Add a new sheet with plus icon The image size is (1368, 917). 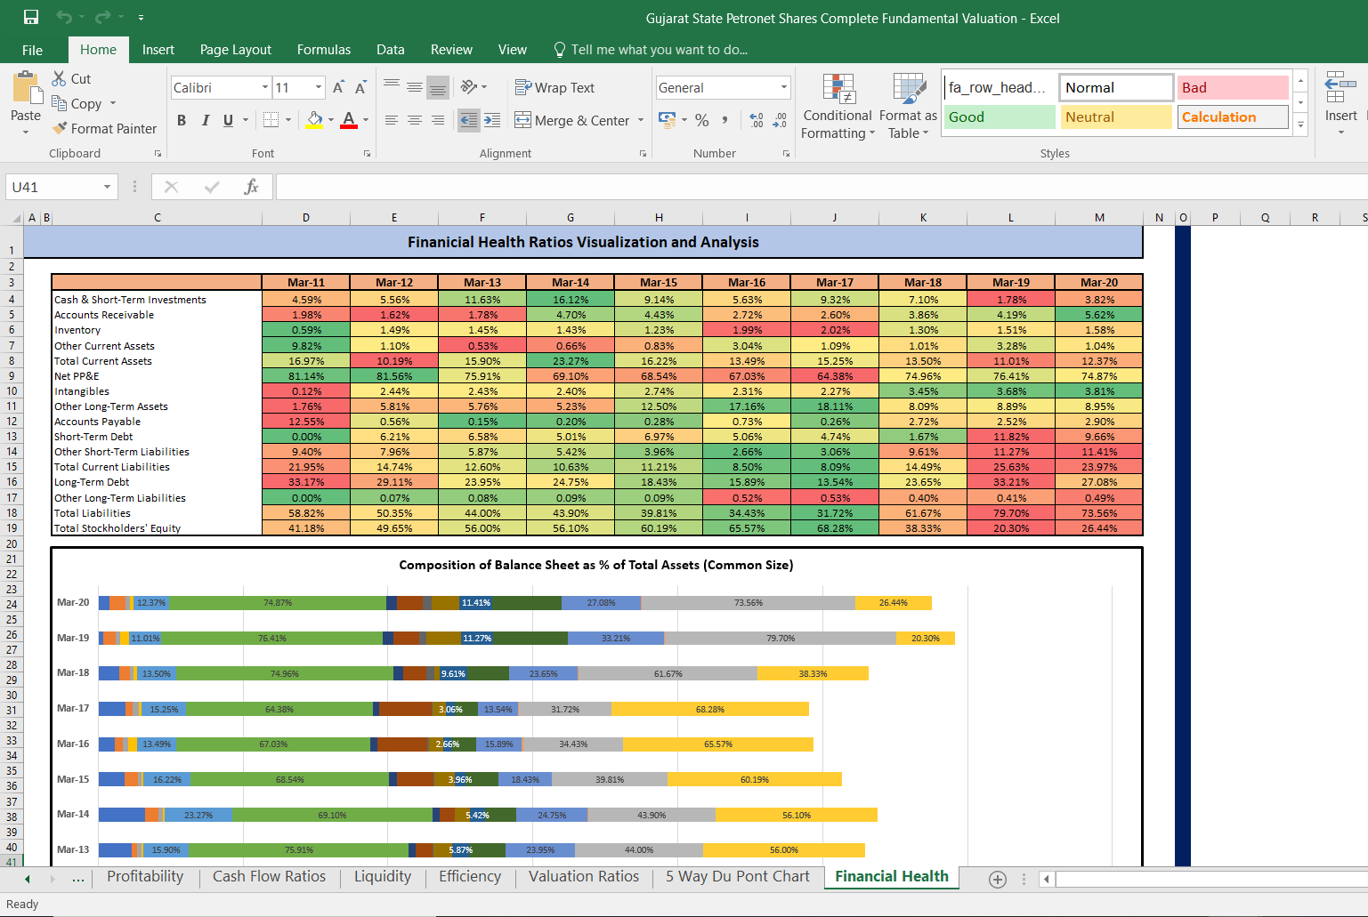[998, 879]
